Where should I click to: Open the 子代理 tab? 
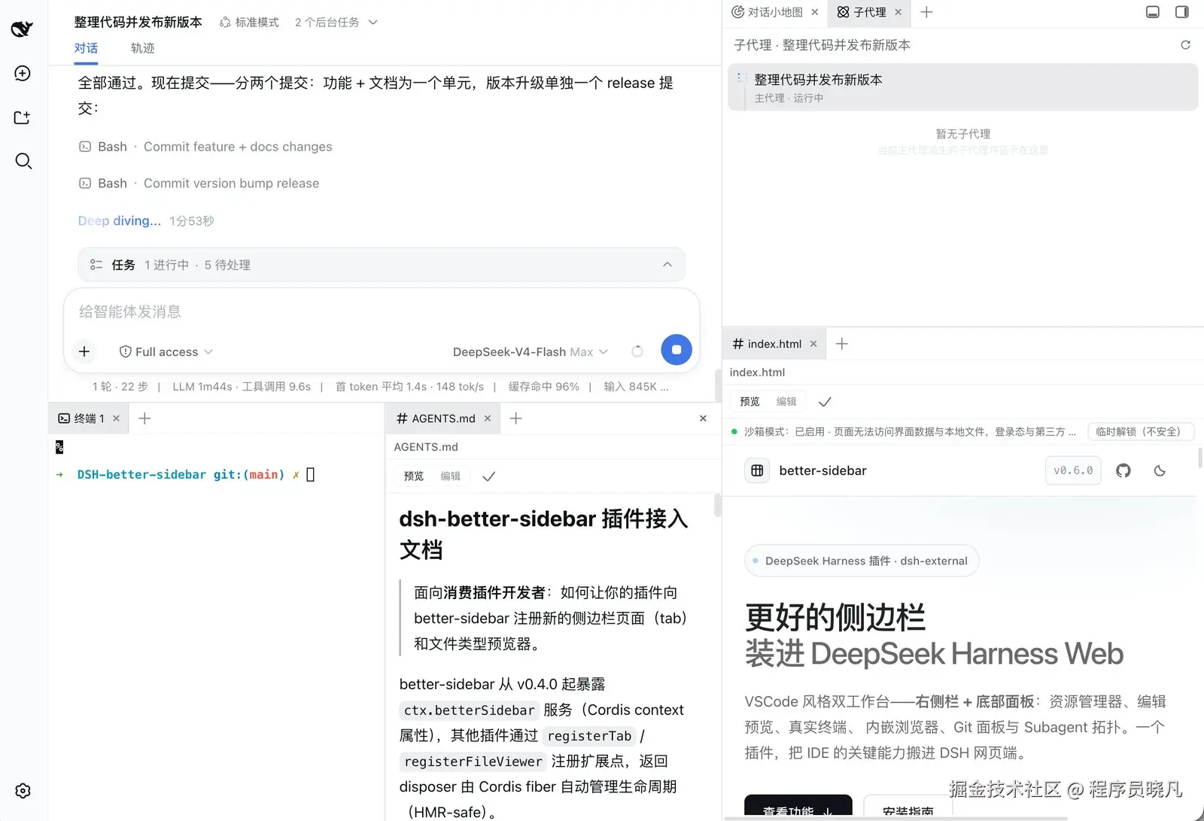(869, 12)
